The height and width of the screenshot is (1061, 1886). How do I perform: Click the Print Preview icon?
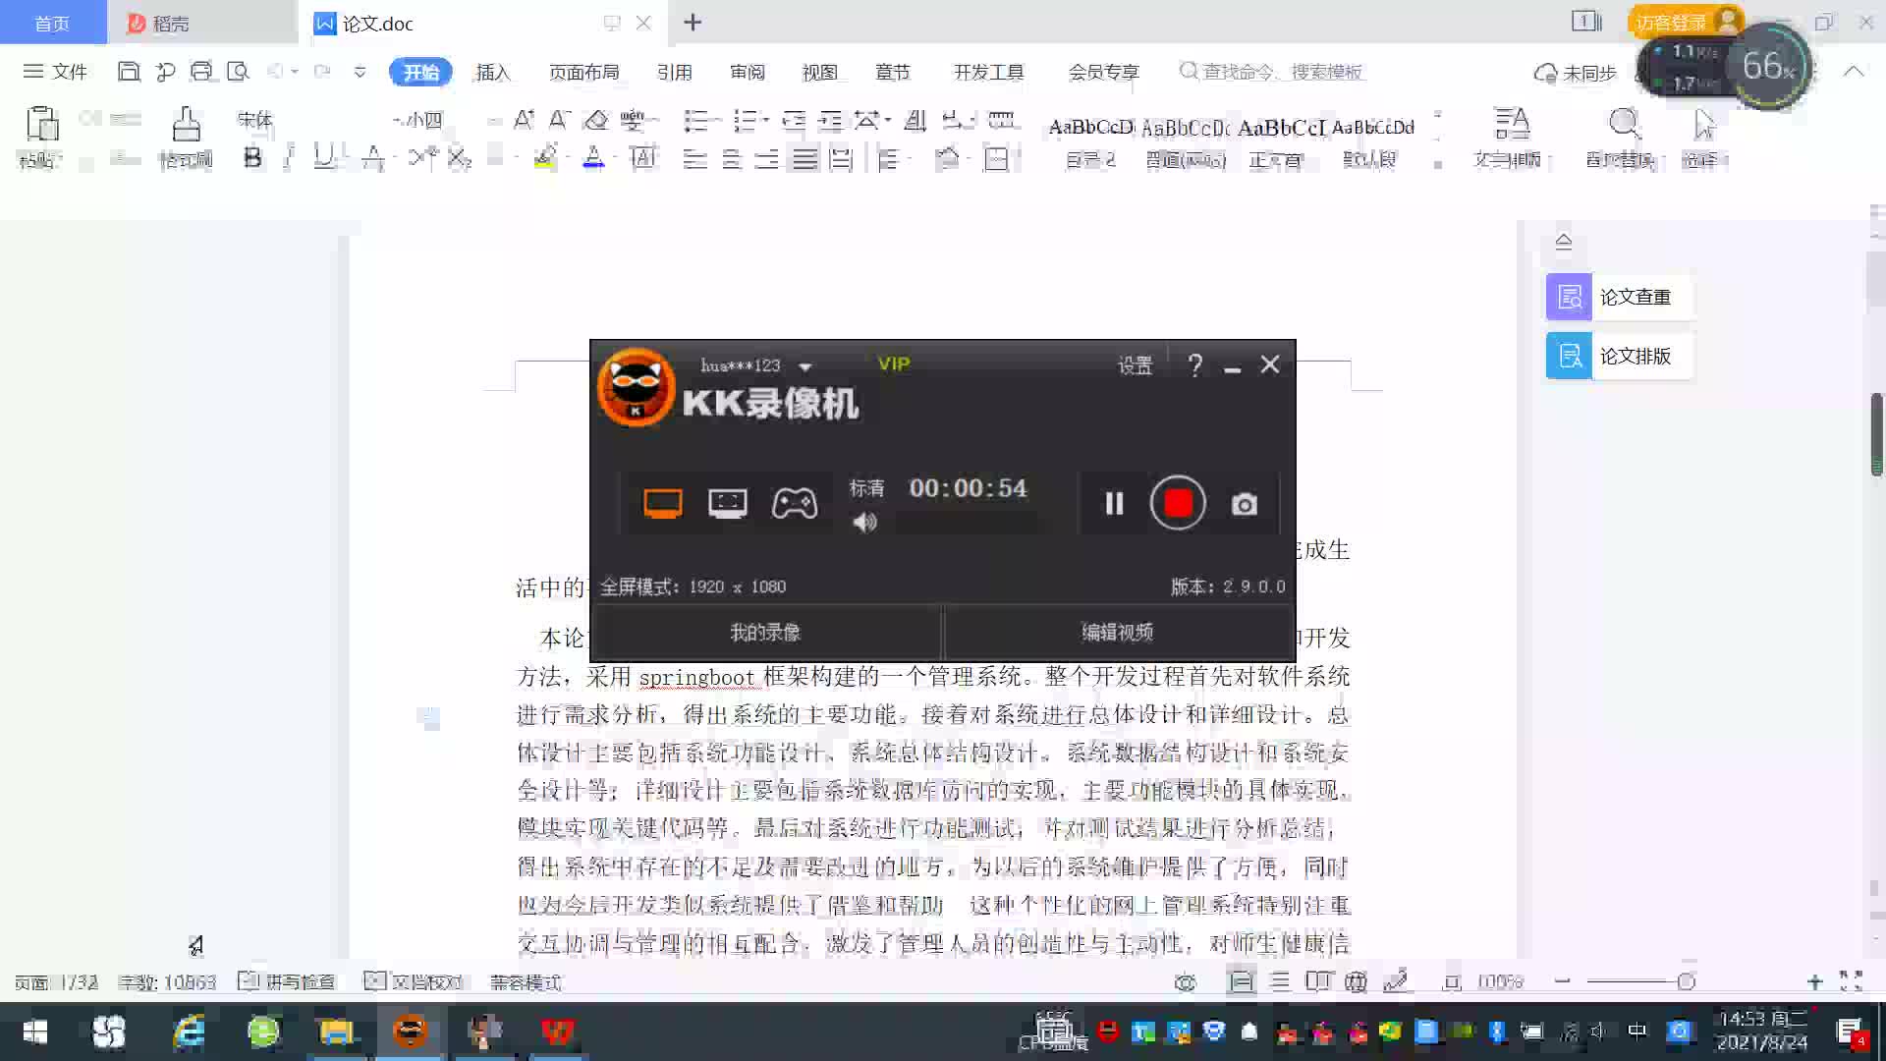click(238, 72)
